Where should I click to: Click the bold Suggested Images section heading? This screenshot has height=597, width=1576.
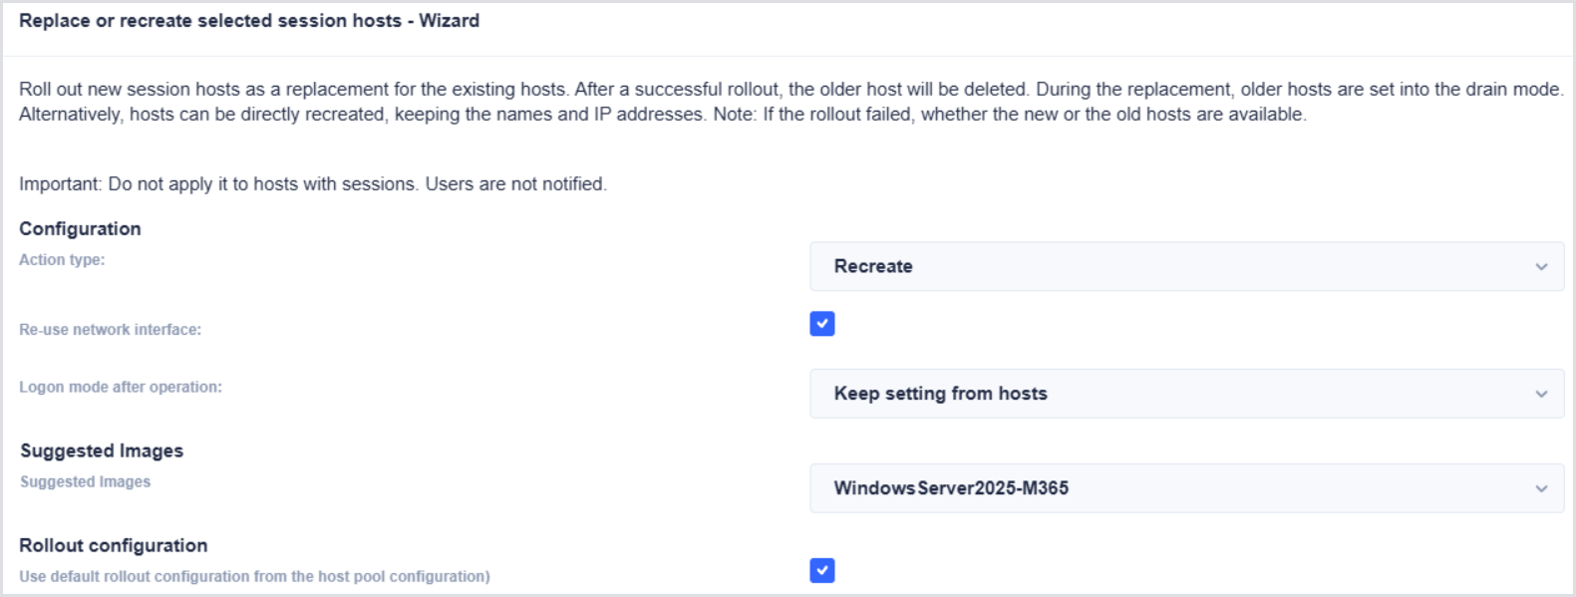(102, 451)
